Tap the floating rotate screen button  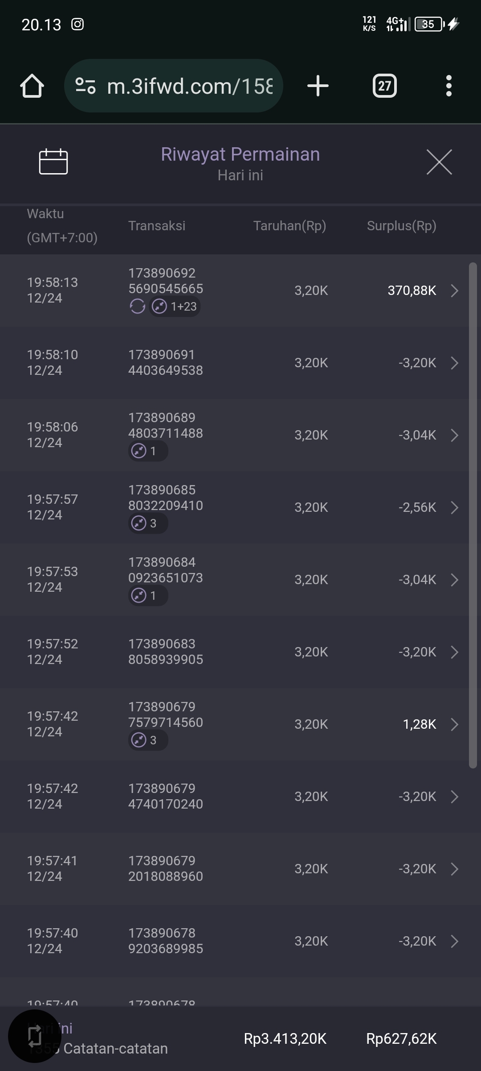(35, 1036)
